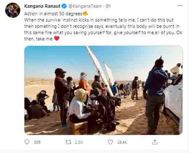
Task: Open Kangana Ranaut's profile avatar
Action: (x=13, y=10)
